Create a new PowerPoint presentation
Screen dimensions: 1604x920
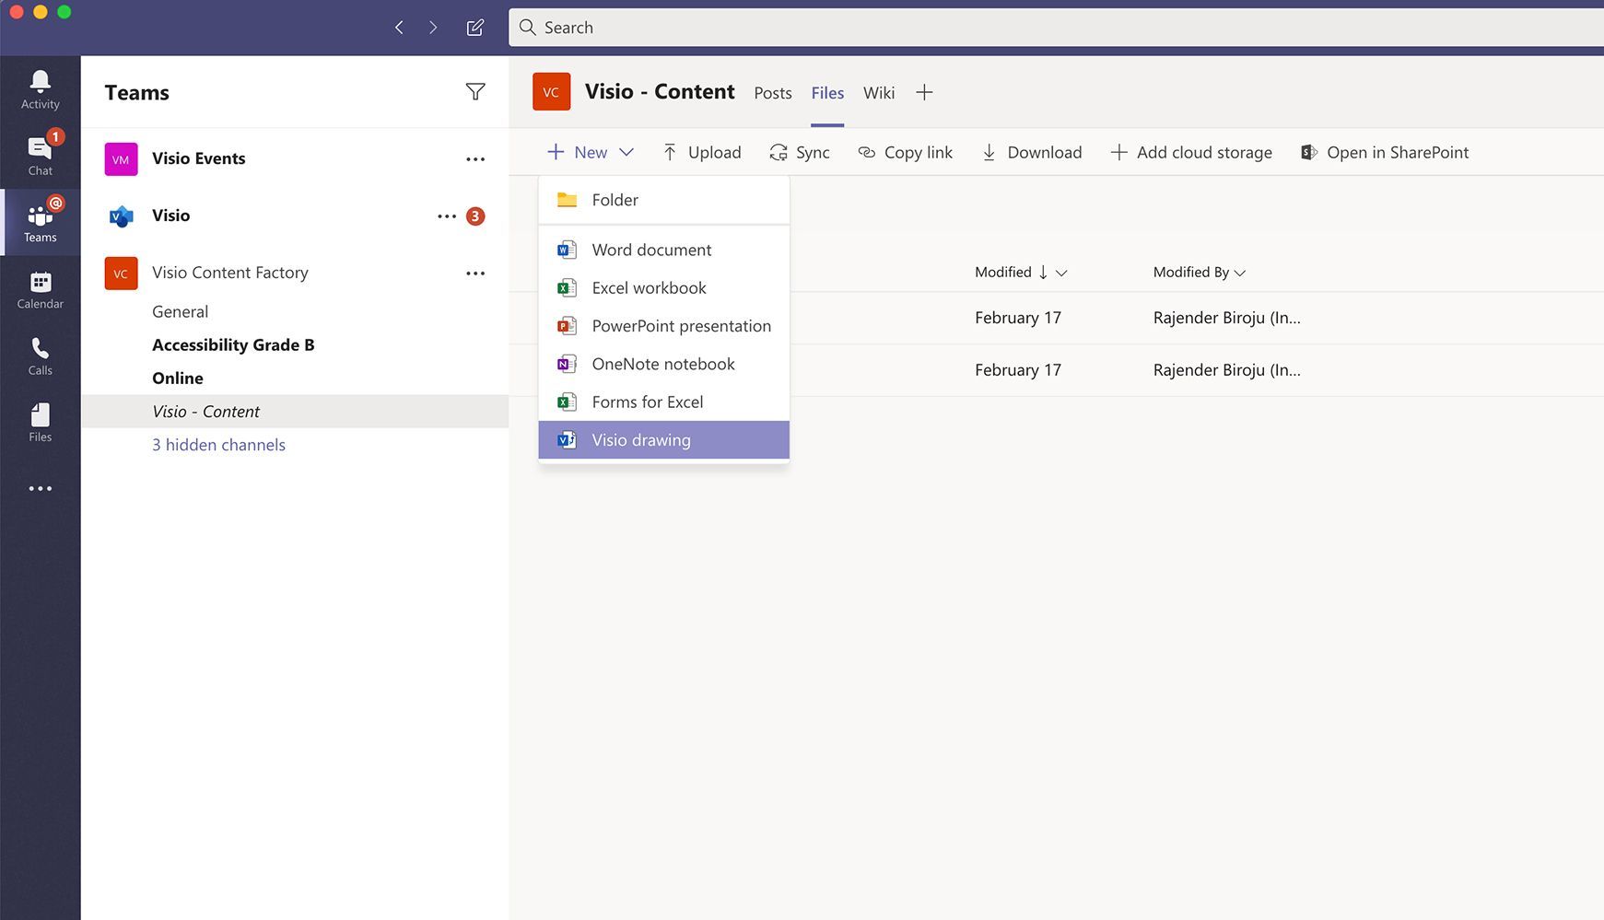(681, 325)
